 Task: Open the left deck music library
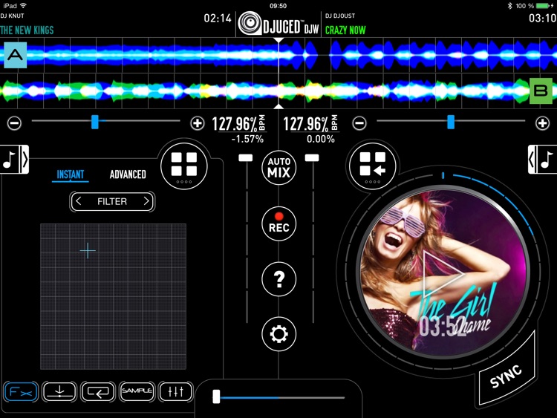click(x=14, y=160)
